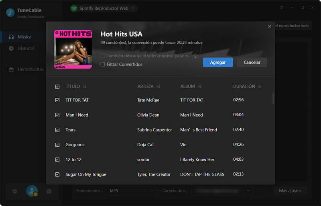Open the Música section in sidebar
321x206 pixels.
(24, 37)
